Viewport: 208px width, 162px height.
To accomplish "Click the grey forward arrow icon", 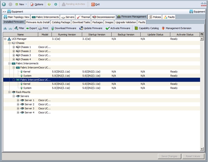I will [10, 4].
